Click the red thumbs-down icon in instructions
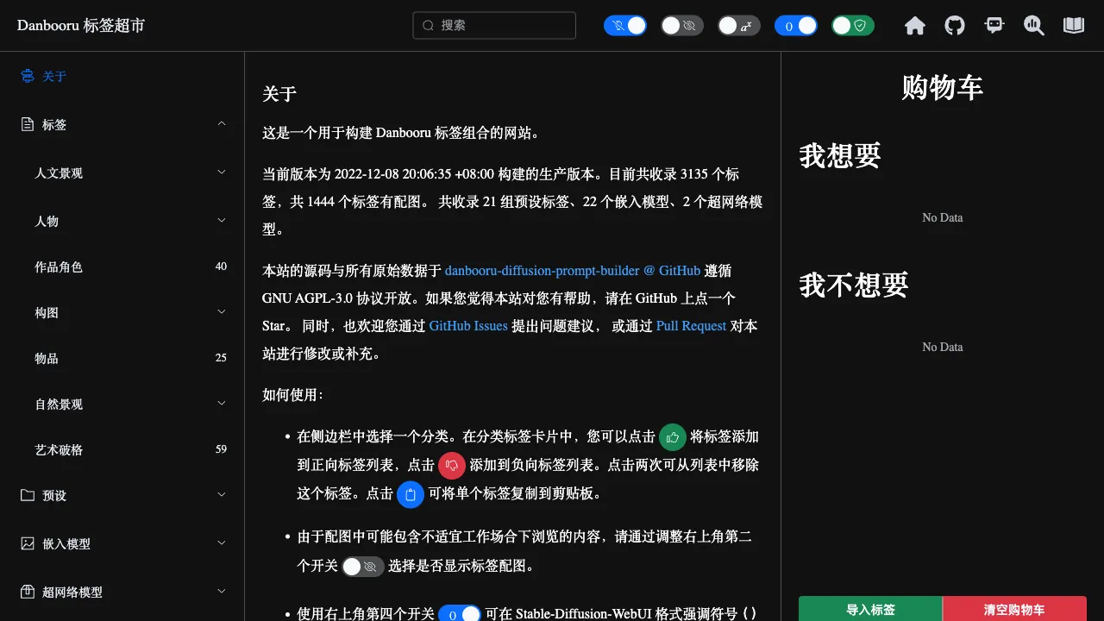The image size is (1104, 621). [x=452, y=465]
